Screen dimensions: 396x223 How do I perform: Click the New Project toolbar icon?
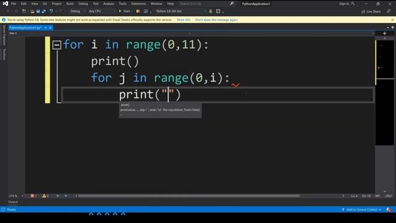tap(24, 11)
